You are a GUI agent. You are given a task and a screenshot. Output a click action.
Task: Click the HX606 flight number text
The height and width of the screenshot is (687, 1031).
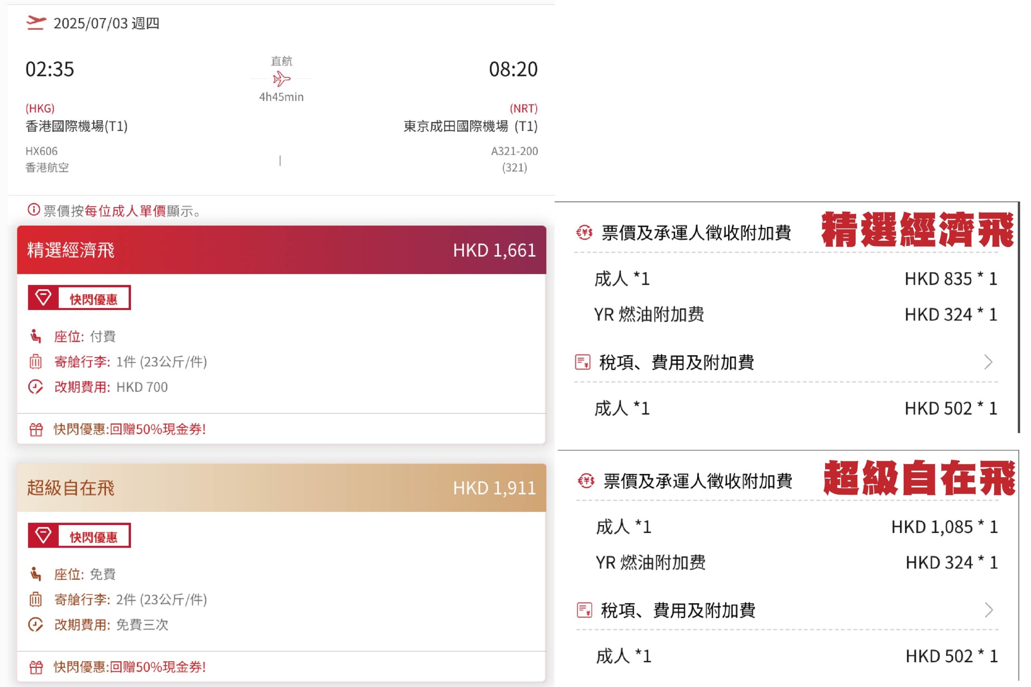tap(41, 151)
